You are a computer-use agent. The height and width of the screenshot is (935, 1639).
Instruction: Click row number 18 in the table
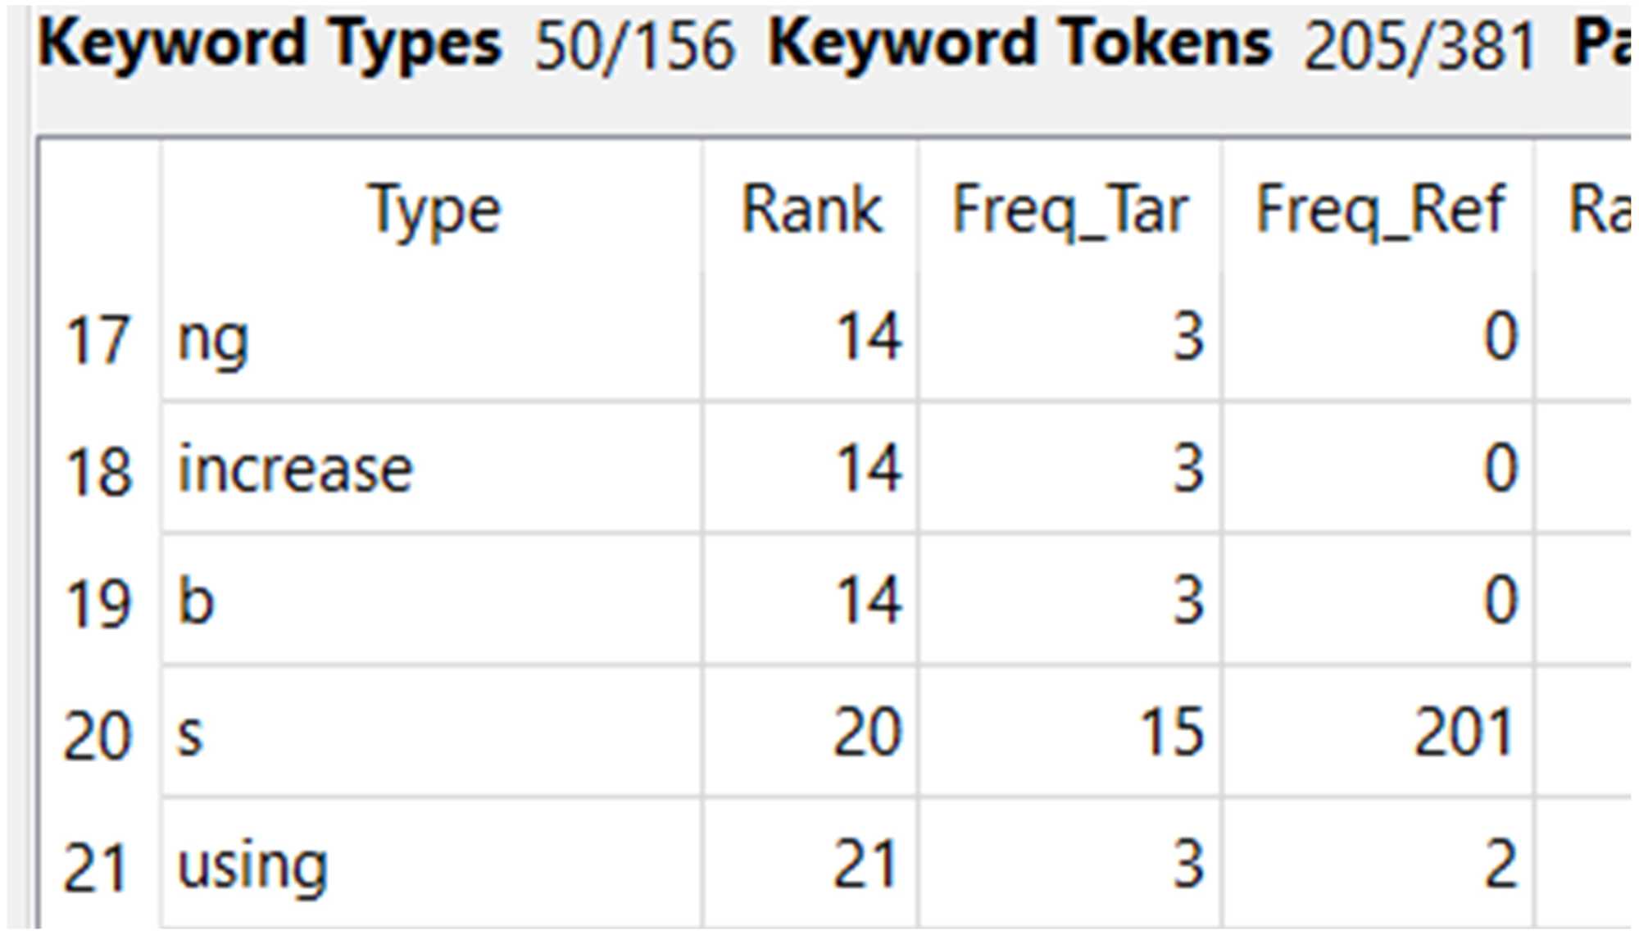coord(97,472)
